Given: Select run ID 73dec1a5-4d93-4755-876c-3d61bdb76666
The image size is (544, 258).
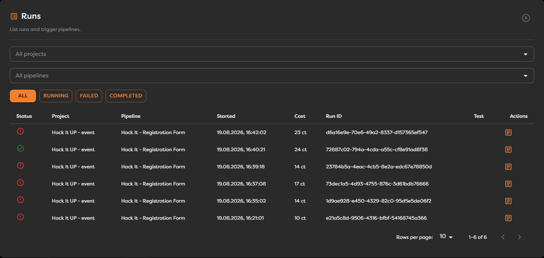Looking at the screenshot, I should point(377,184).
